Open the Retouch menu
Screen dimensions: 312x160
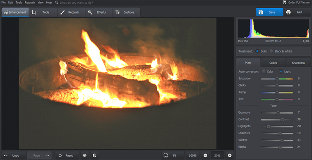tap(30, 2)
